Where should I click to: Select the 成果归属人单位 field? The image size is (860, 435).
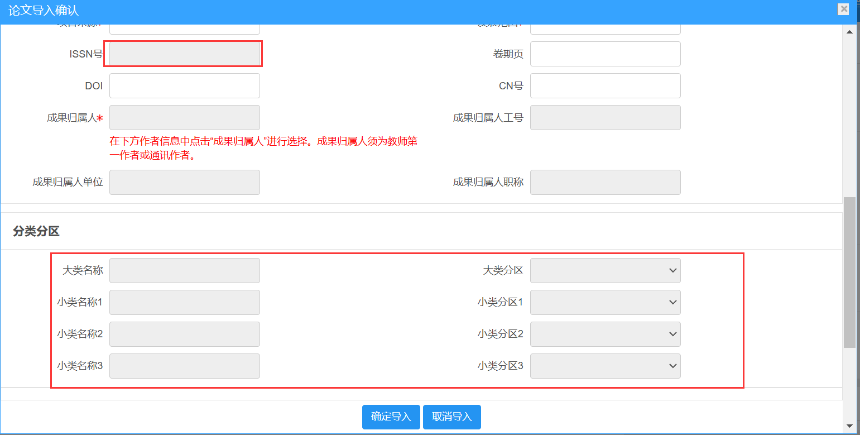click(x=184, y=183)
